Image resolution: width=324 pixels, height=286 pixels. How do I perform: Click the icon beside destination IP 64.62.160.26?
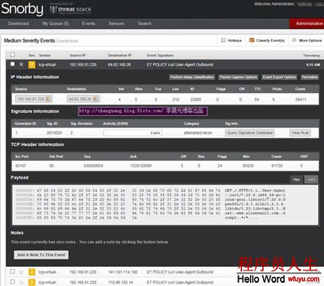(x=95, y=99)
